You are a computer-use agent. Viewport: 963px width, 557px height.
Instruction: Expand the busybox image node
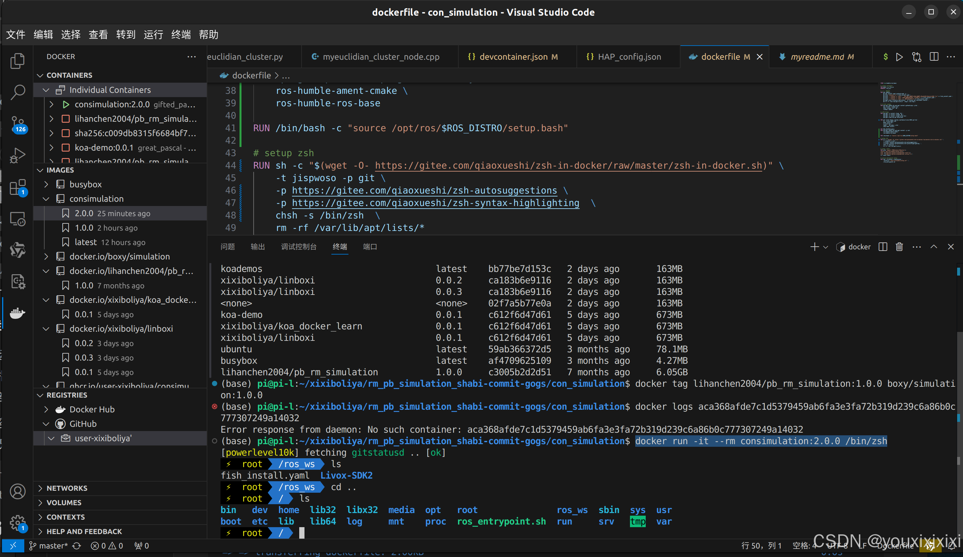pos(46,184)
